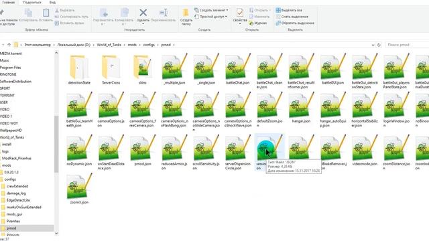Open the Journal (Журнал) button
Screen dimensions: 429x241
257,23
